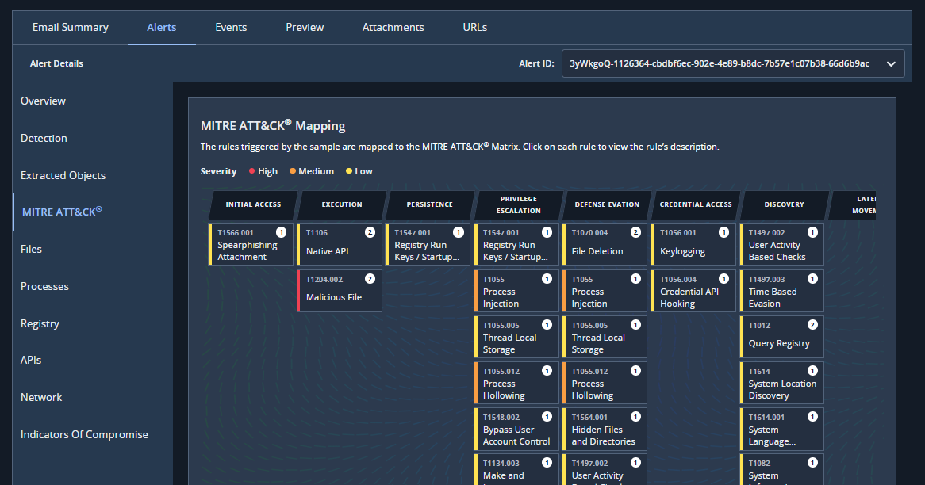
Task: Go to the Attachments tab
Action: click(393, 27)
